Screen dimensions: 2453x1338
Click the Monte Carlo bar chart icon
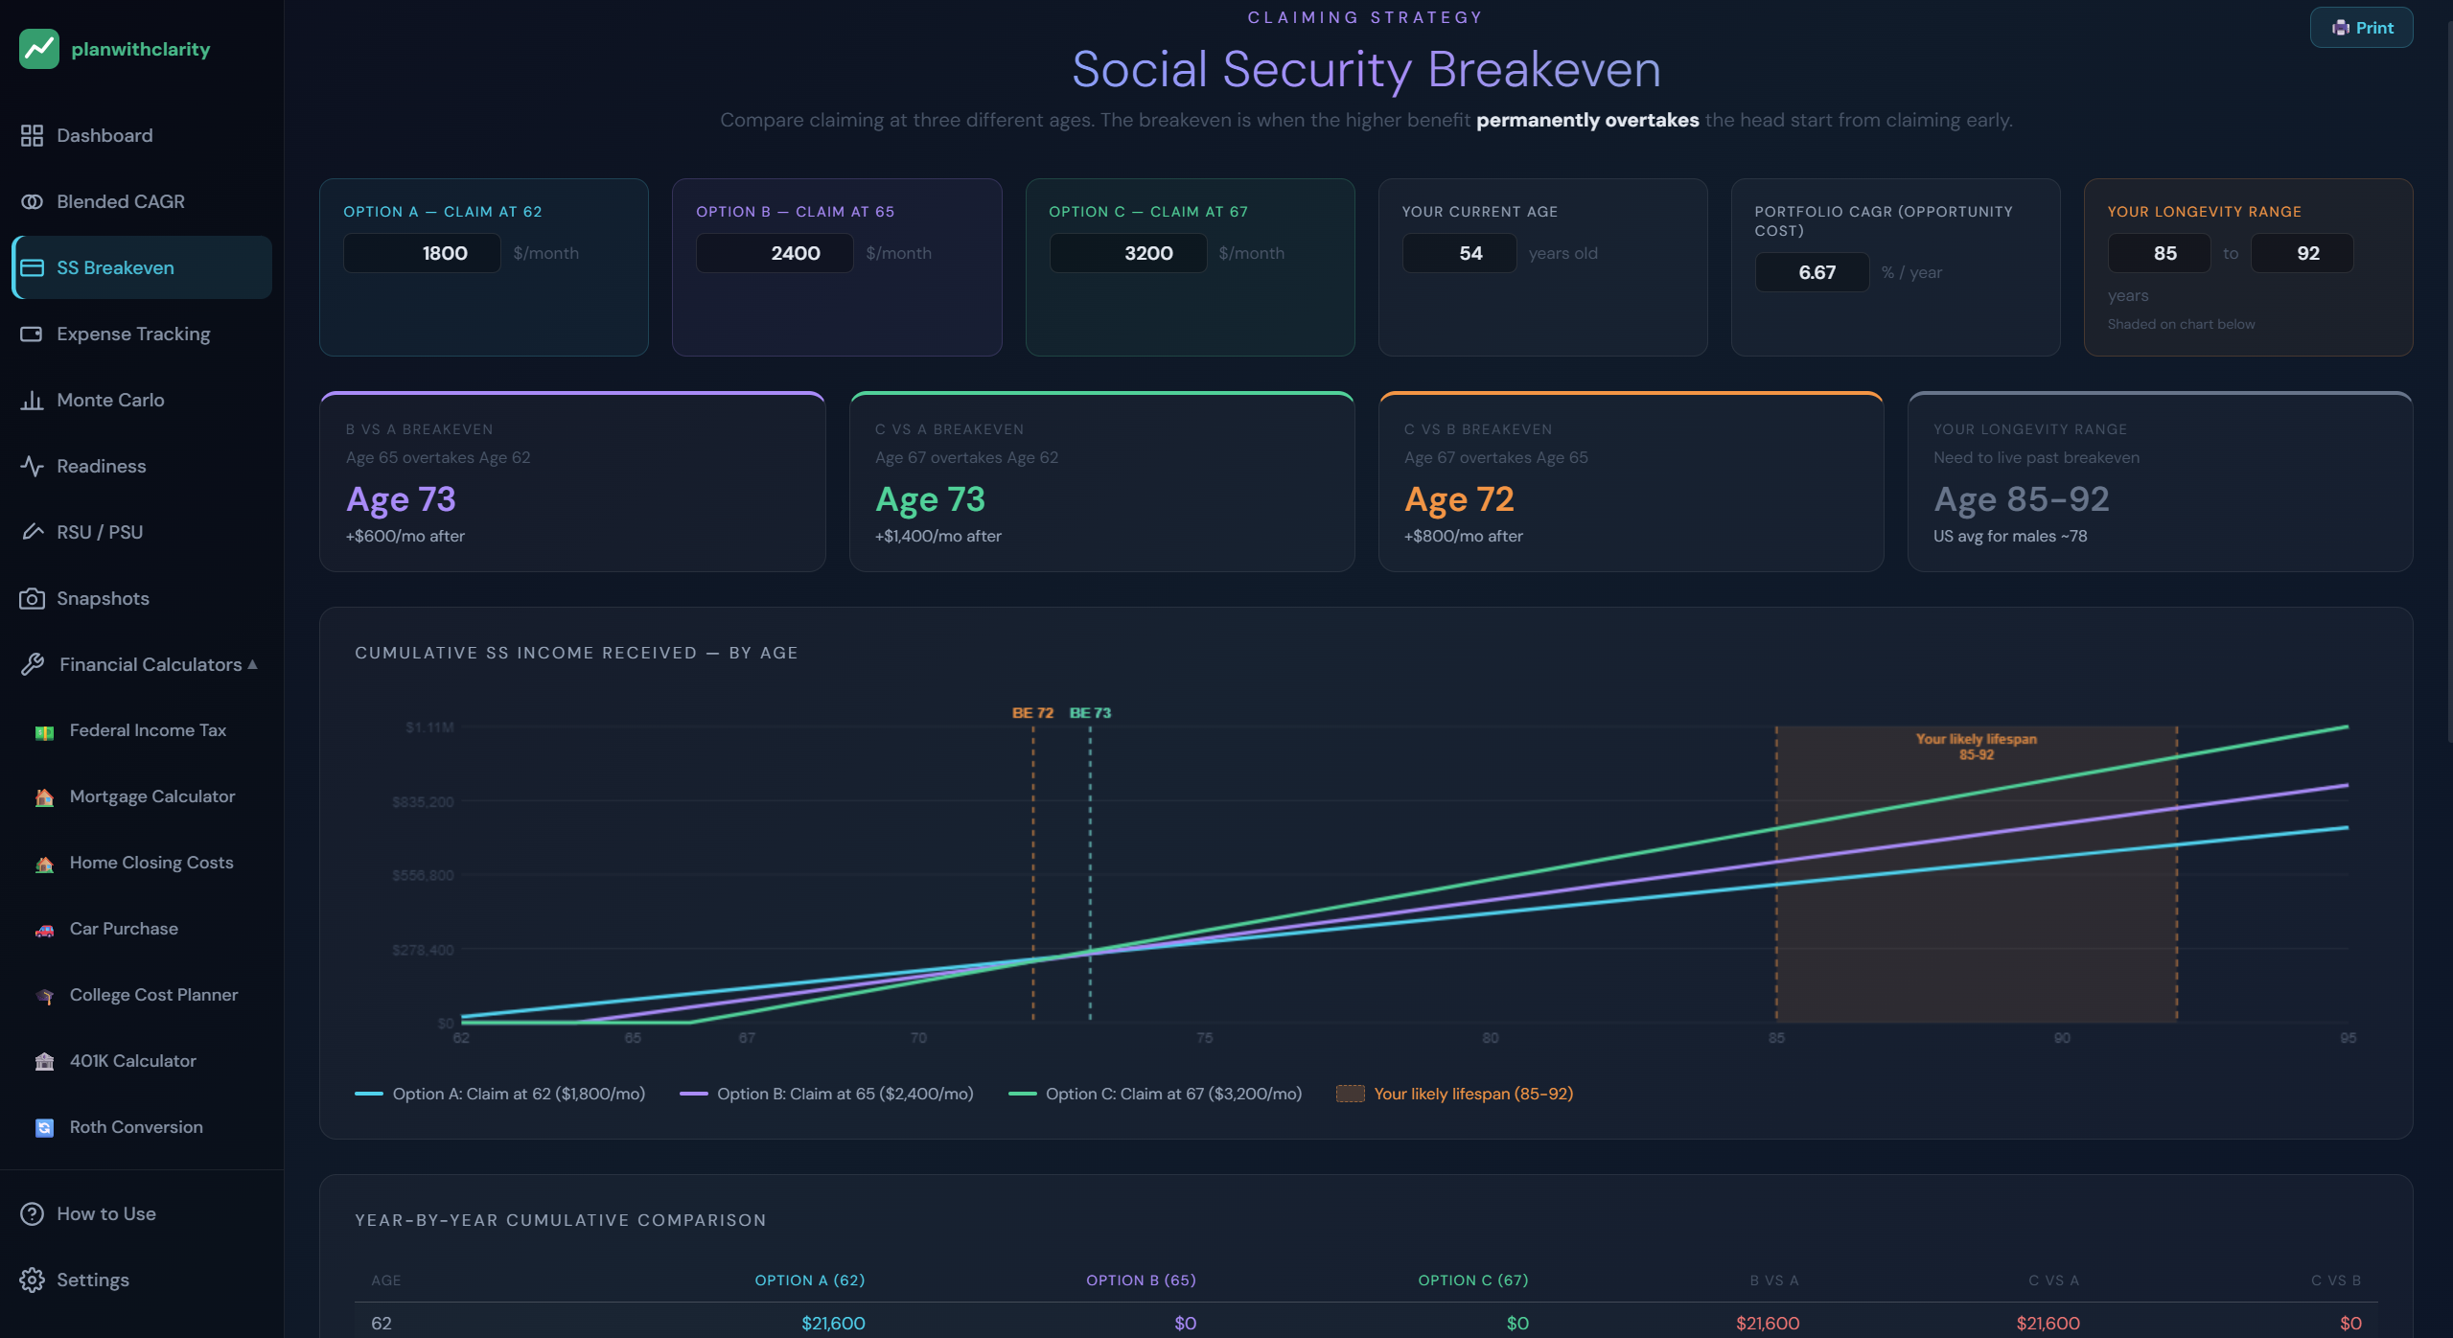(x=32, y=401)
